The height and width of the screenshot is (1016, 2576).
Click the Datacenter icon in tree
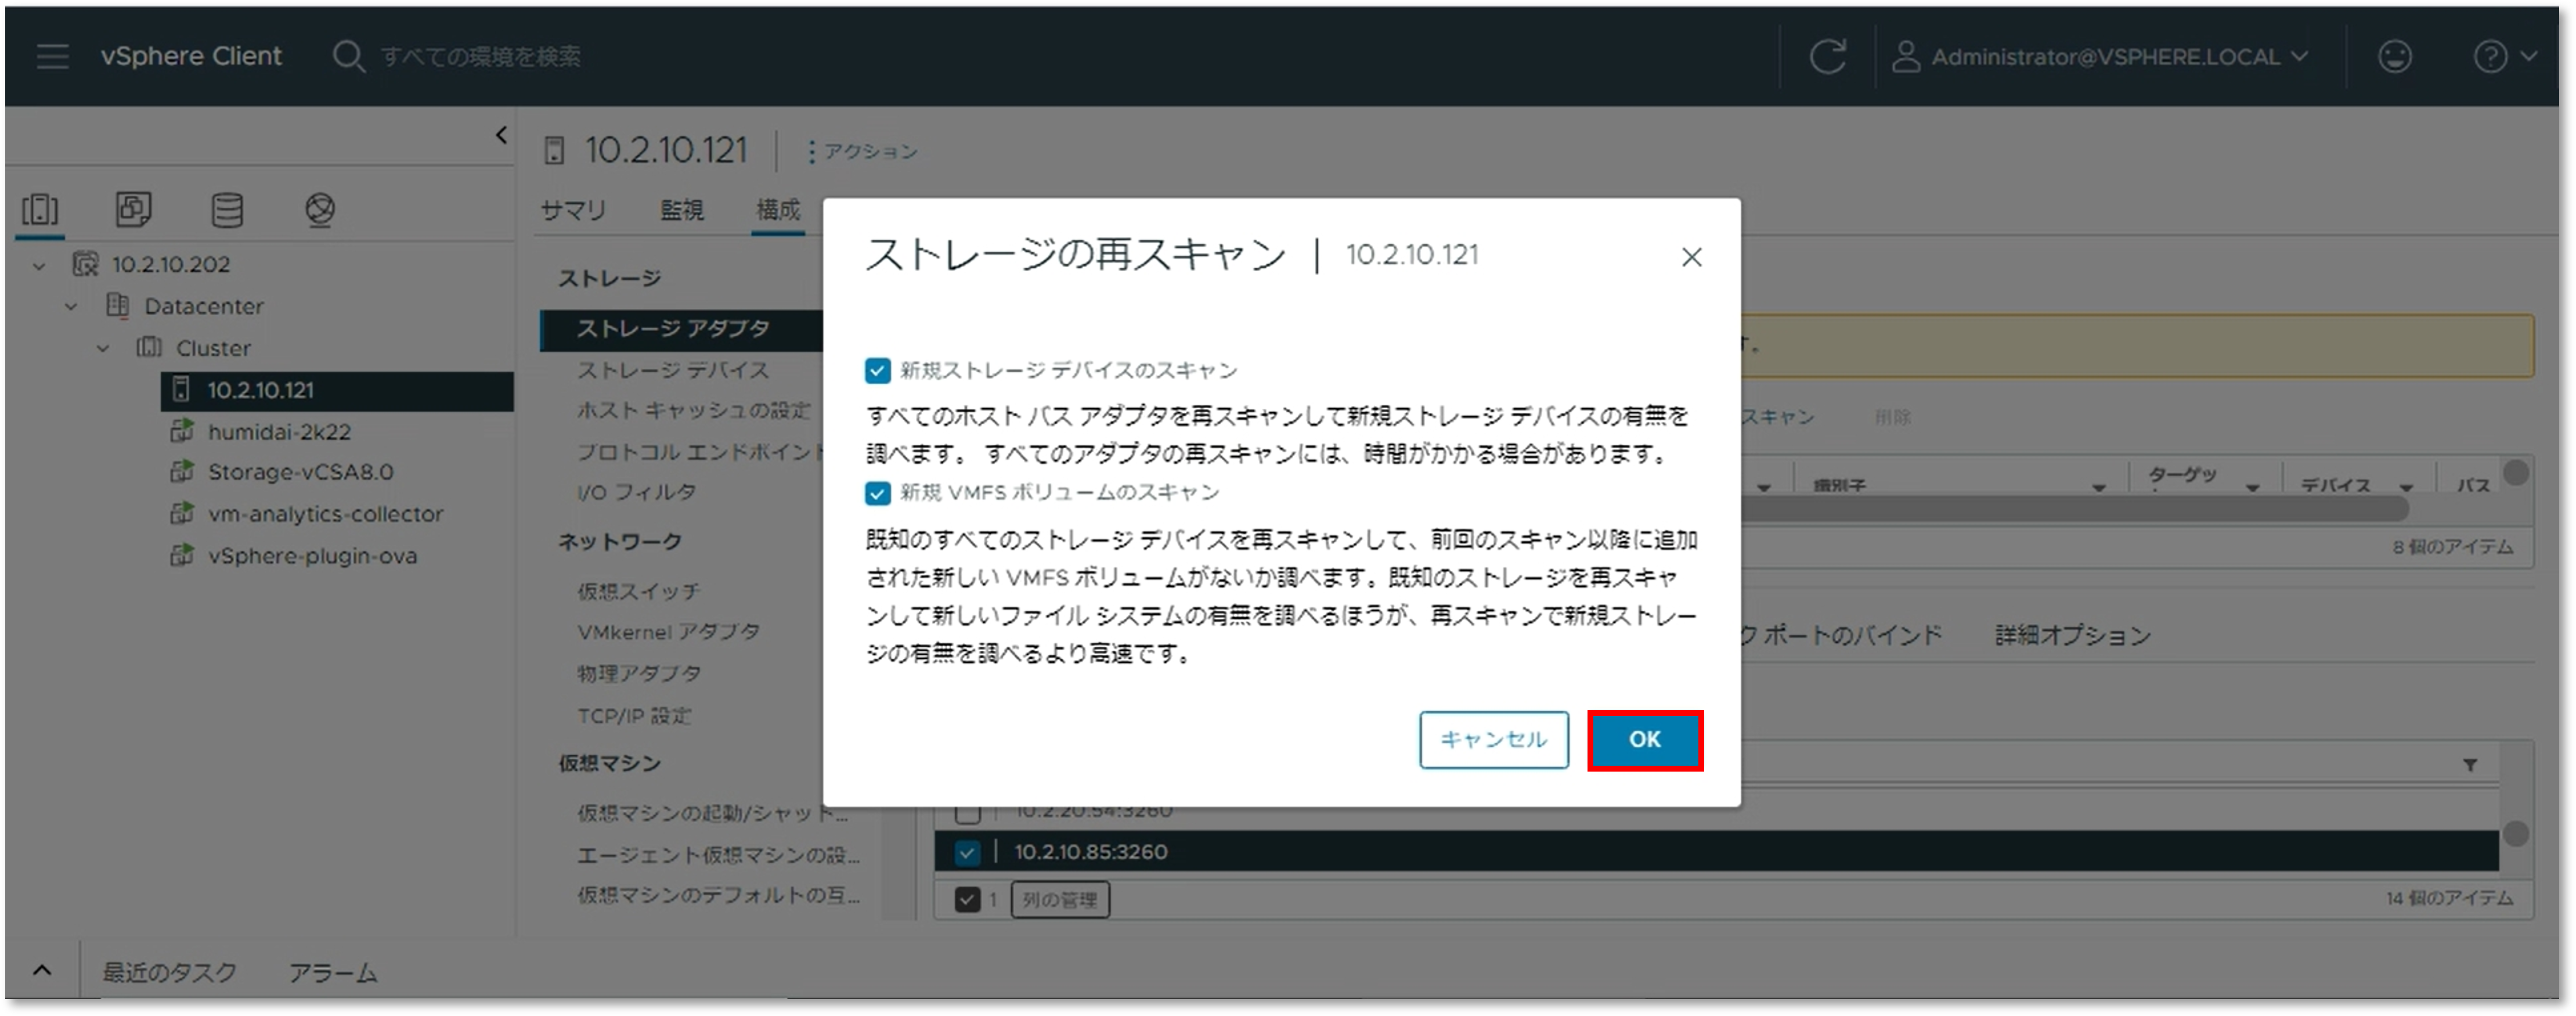(118, 305)
